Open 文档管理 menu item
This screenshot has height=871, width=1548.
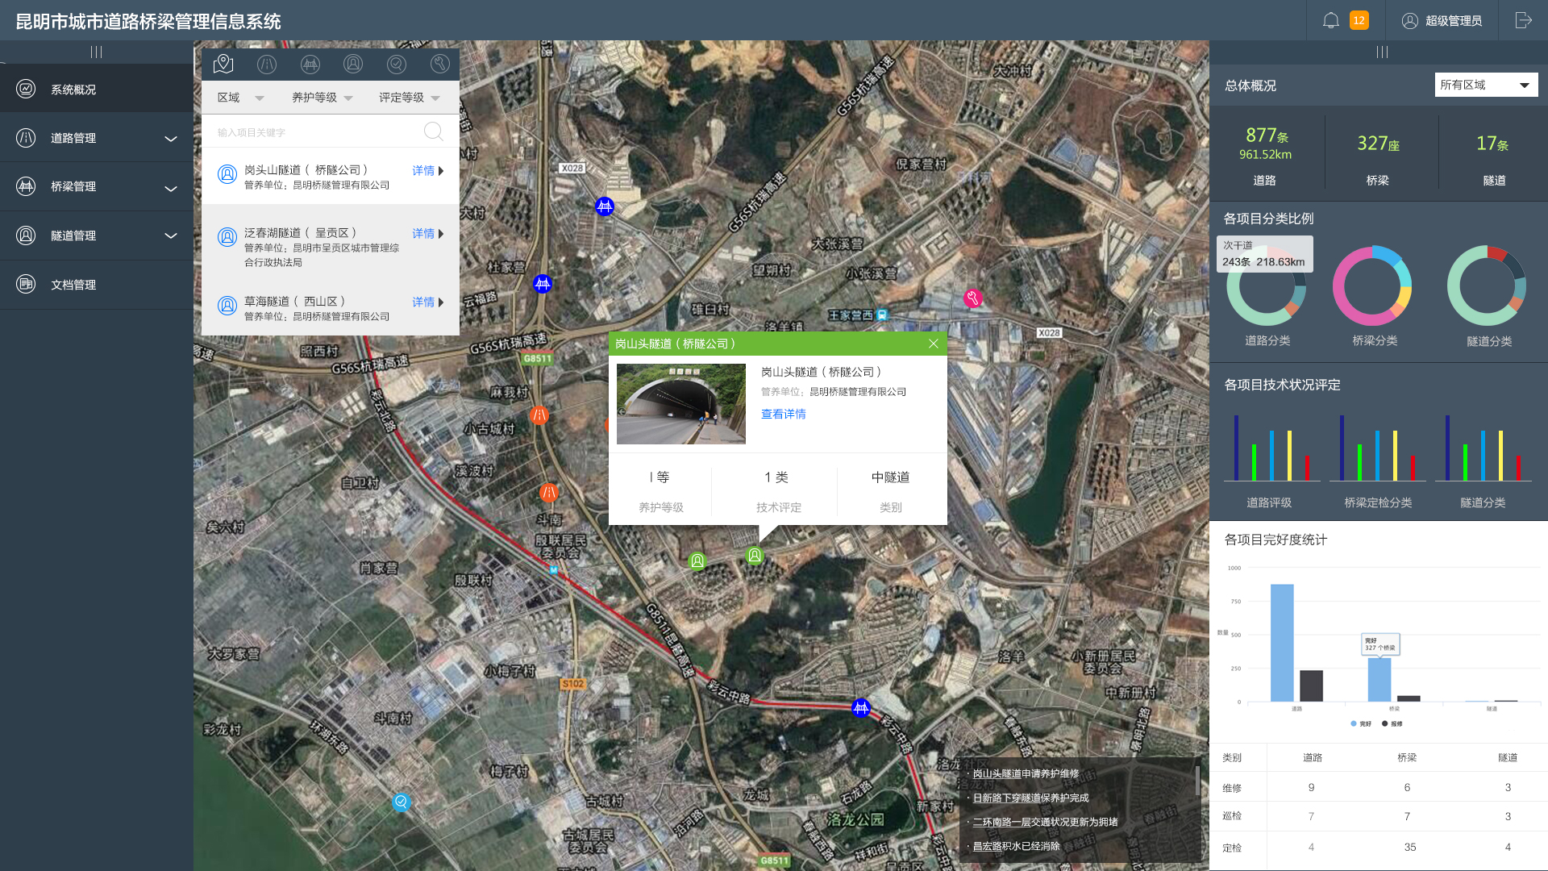coord(97,285)
